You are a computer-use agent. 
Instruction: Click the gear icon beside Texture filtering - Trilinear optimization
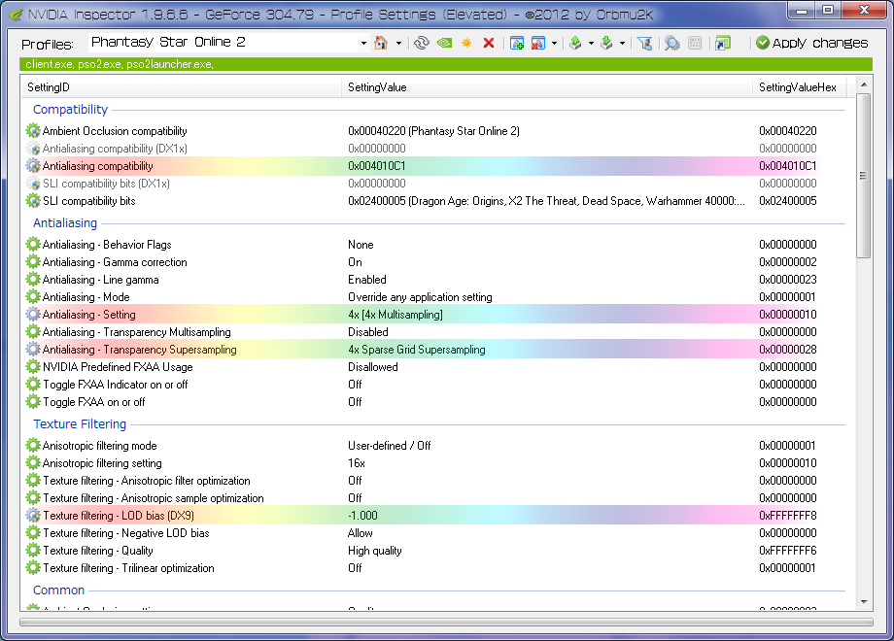click(x=33, y=568)
